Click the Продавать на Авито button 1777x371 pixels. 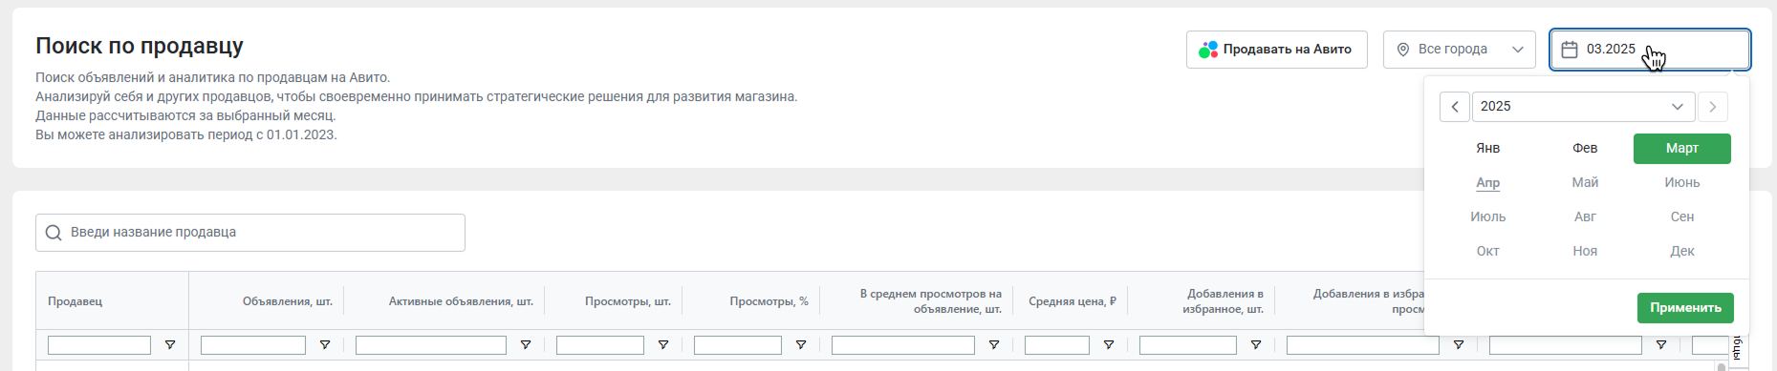tap(1276, 50)
